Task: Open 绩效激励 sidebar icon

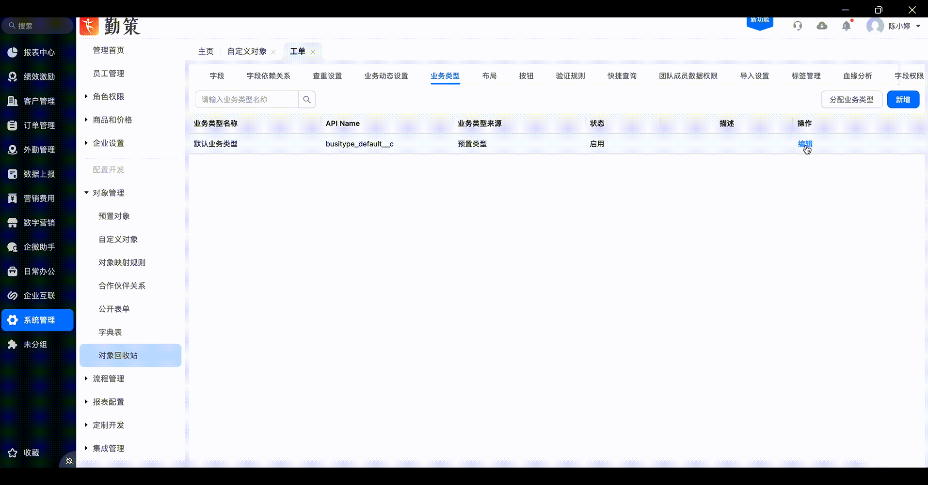Action: [x=13, y=76]
